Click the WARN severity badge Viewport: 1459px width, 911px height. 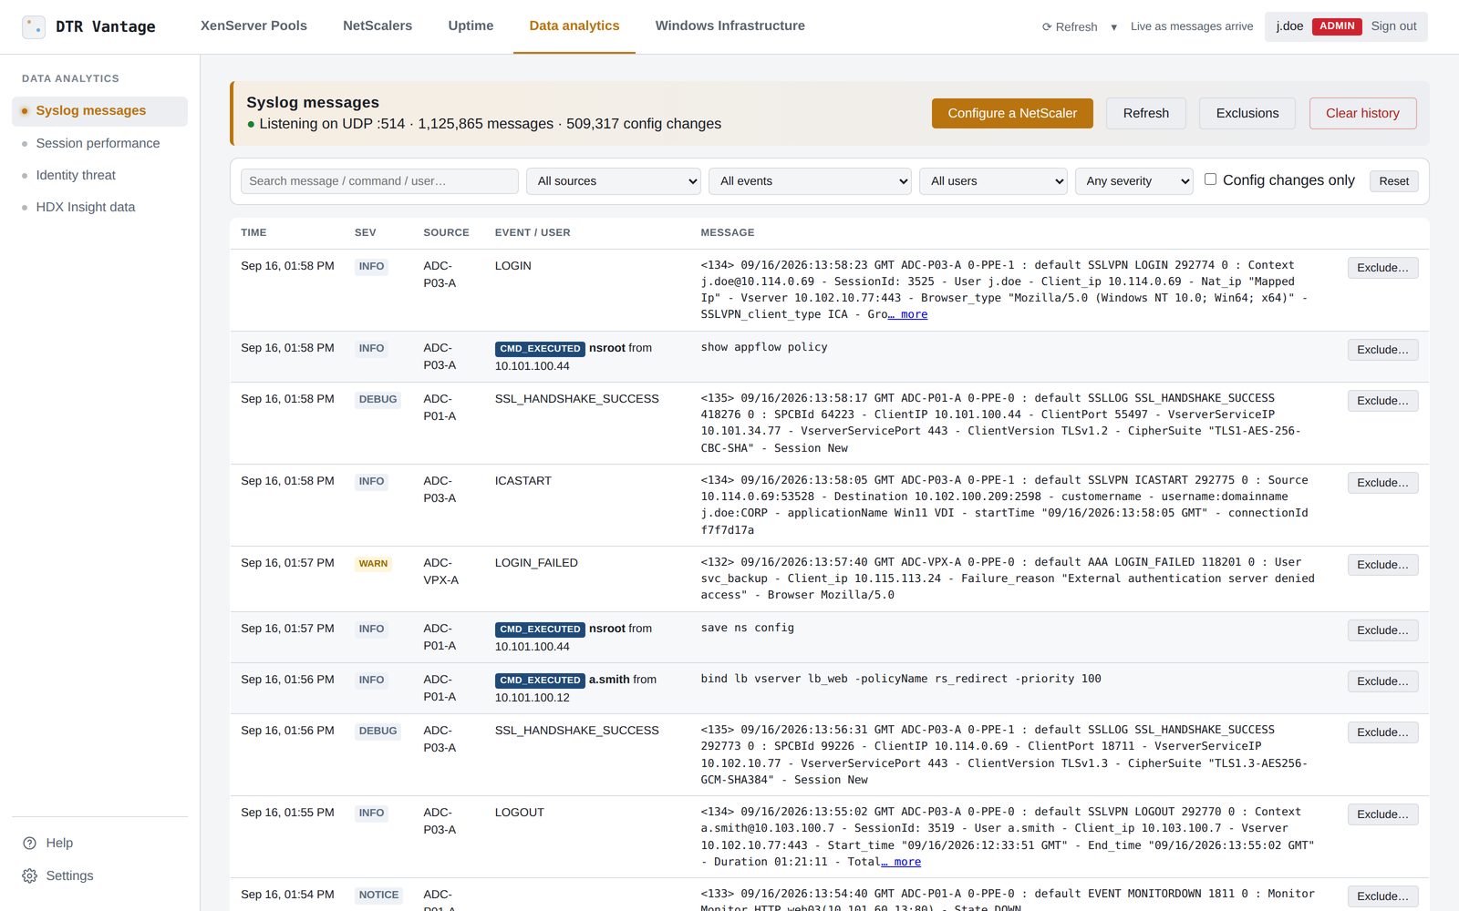coord(373,564)
